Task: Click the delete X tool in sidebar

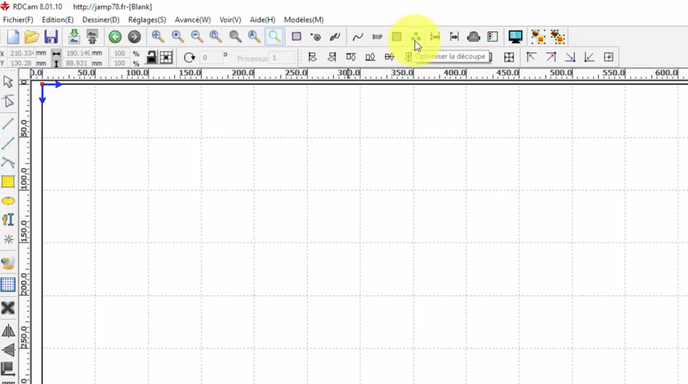Action: coord(8,308)
